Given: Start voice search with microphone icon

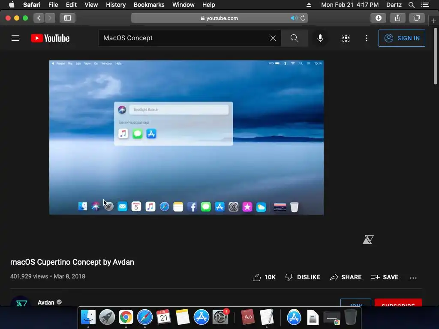Looking at the screenshot, I should 320,38.
